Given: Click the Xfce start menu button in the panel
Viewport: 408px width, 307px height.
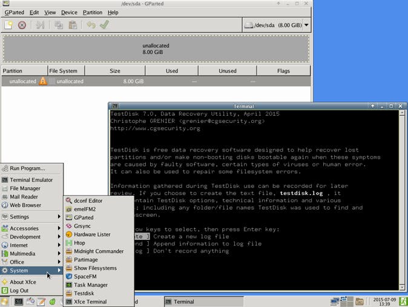Looking at the screenshot, I should (4, 302).
